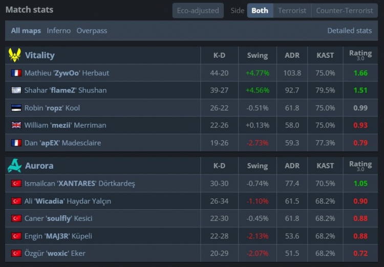384x267 pixels.
Task: Click the Estonian flag beside ropz
Action: pos(16,108)
